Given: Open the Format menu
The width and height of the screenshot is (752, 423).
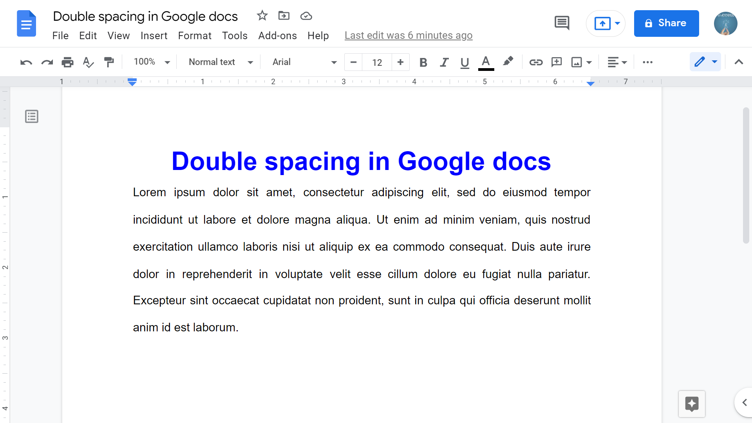Looking at the screenshot, I should (195, 35).
